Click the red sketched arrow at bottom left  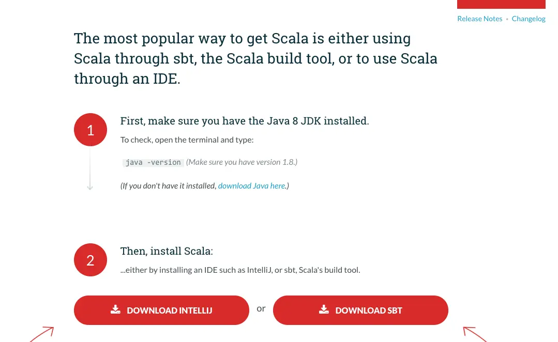pyautogui.click(x=42, y=334)
